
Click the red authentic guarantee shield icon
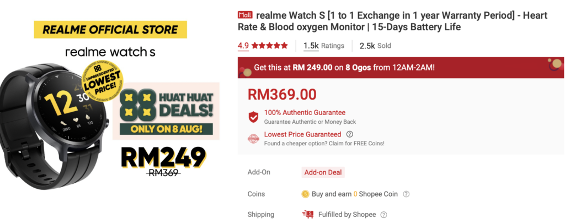[x=254, y=117]
